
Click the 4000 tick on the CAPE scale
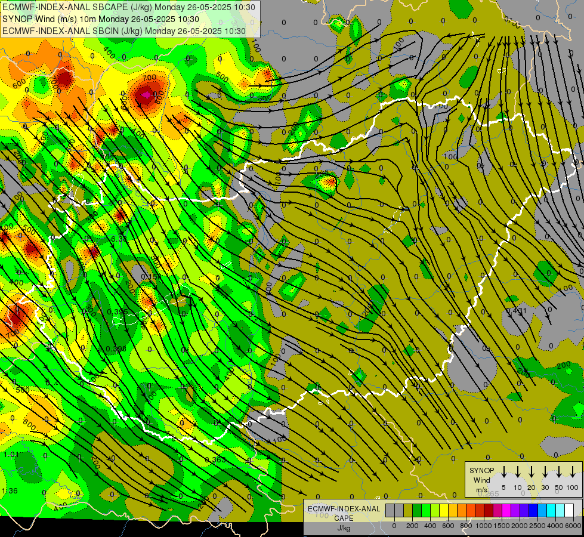point(555,526)
